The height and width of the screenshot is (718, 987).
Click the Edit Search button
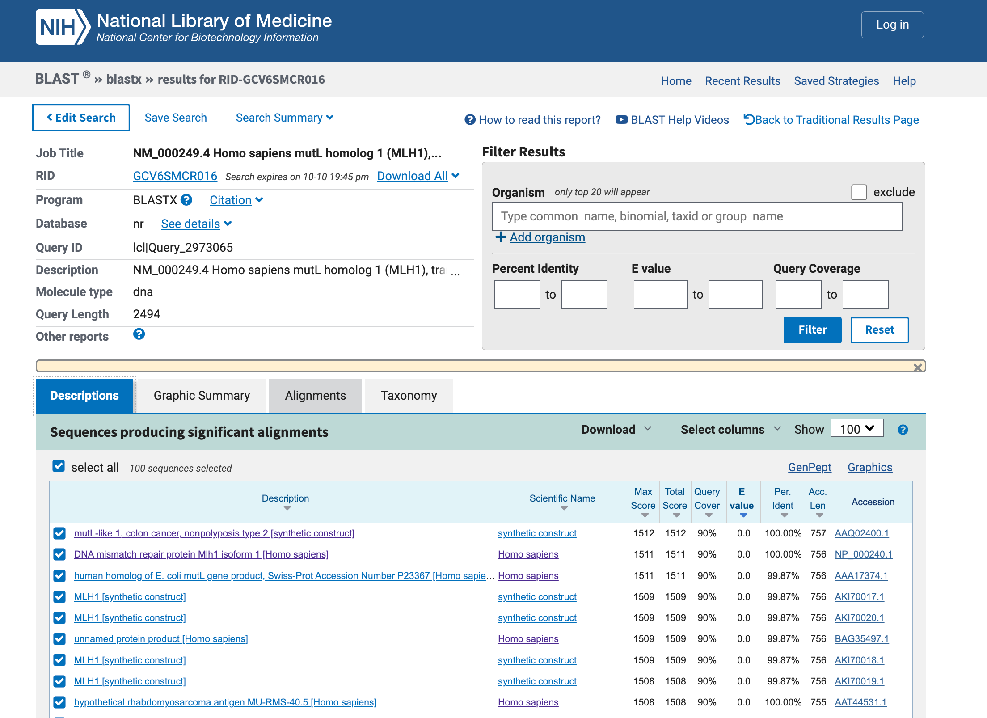[81, 118]
